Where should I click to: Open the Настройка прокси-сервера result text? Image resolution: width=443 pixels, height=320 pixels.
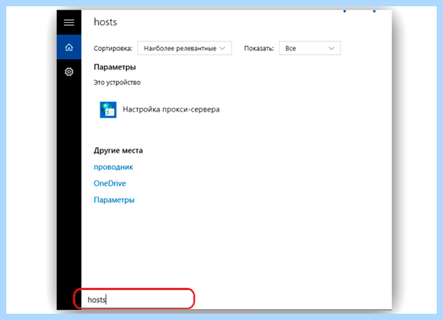[x=171, y=109]
